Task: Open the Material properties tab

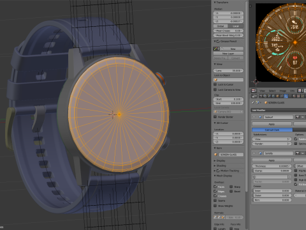Action: tap(295, 96)
